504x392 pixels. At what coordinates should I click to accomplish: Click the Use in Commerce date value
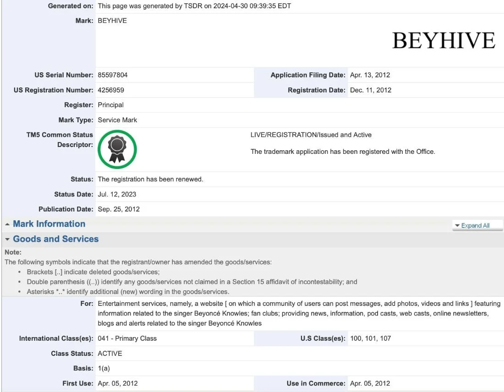click(370, 383)
